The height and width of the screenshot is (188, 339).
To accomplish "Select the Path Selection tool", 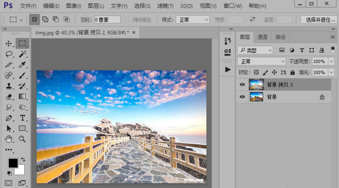I will coord(9,128).
